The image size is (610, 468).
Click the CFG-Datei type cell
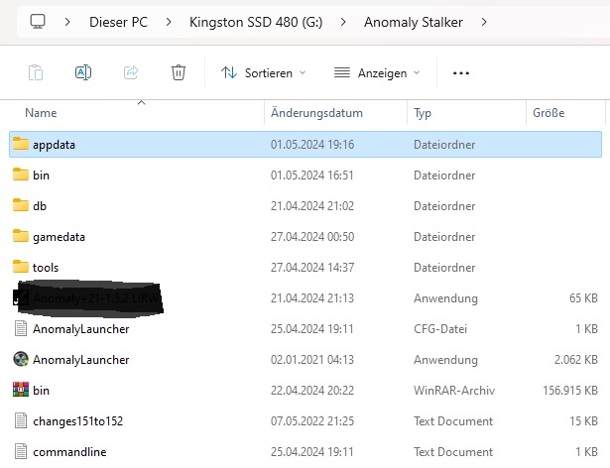tap(440, 329)
